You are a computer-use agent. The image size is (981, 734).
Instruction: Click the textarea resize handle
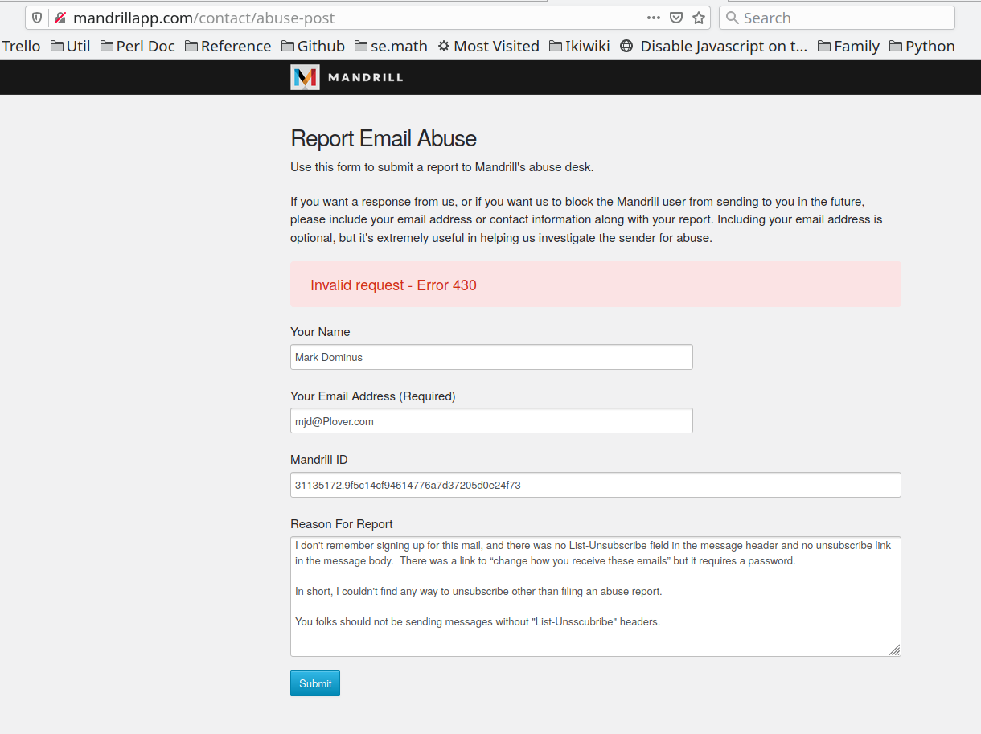click(895, 650)
